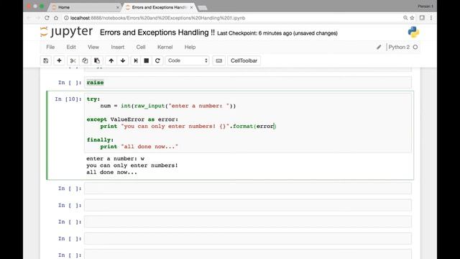460x259 pixels.
Task: Run cell and select below icon
Action: pyautogui.click(x=136, y=60)
